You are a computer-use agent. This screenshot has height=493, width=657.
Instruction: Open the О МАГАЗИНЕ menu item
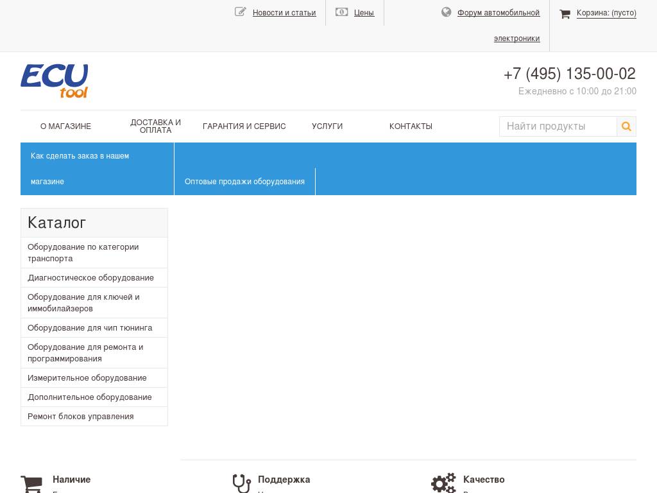(65, 126)
